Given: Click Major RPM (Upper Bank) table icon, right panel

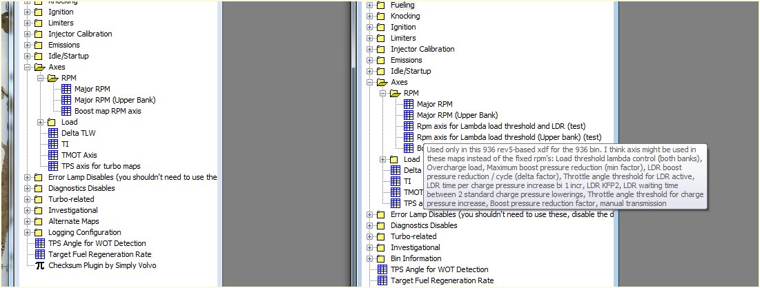Looking at the screenshot, I should 409,115.
